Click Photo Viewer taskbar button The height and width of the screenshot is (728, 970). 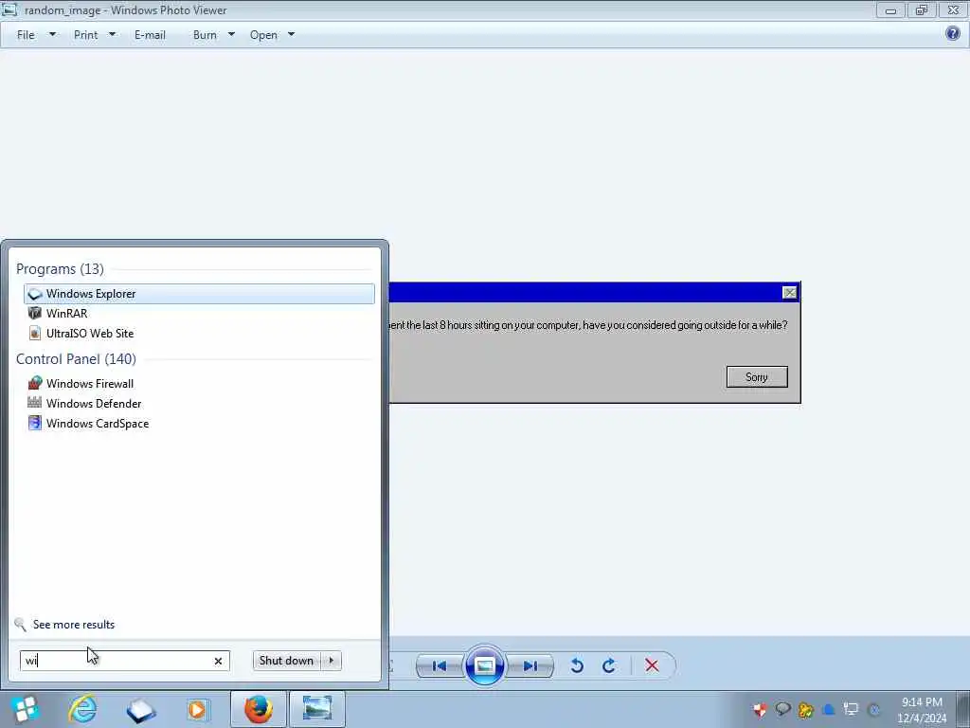pyautogui.click(x=316, y=709)
